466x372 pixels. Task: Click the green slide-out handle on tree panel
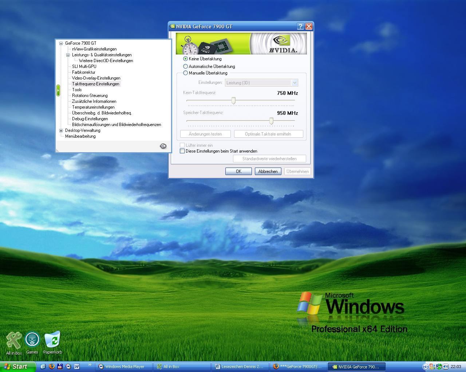[58, 90]
